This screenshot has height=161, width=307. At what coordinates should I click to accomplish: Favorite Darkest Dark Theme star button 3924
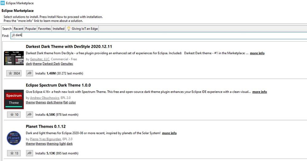click(14, 73)
